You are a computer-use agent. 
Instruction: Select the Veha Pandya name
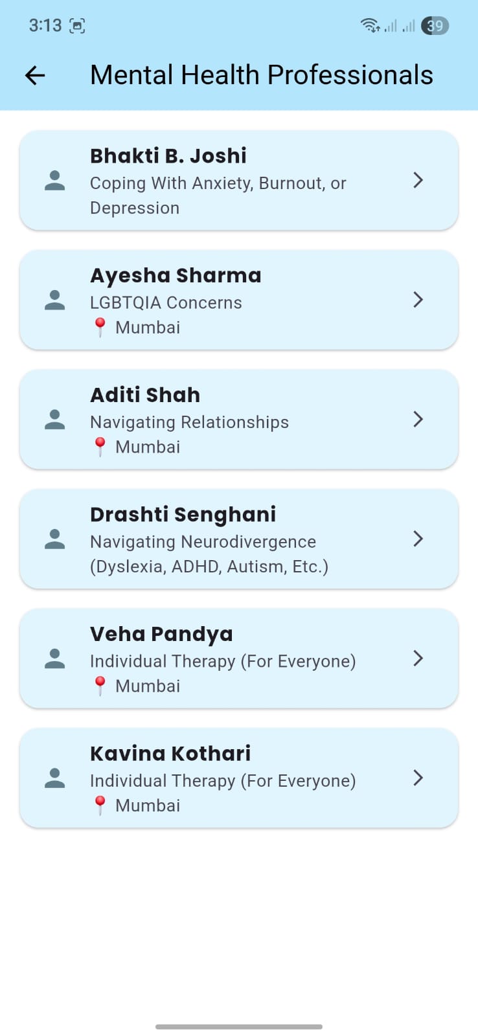tap(161, 635)
